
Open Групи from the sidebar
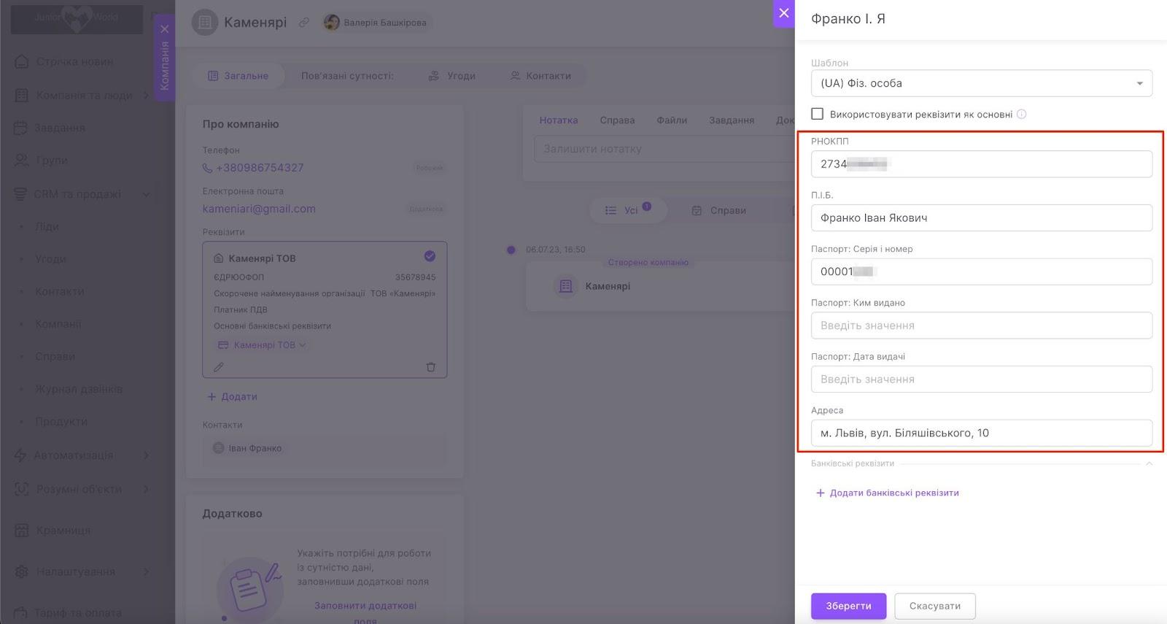[x=51, y=160]
